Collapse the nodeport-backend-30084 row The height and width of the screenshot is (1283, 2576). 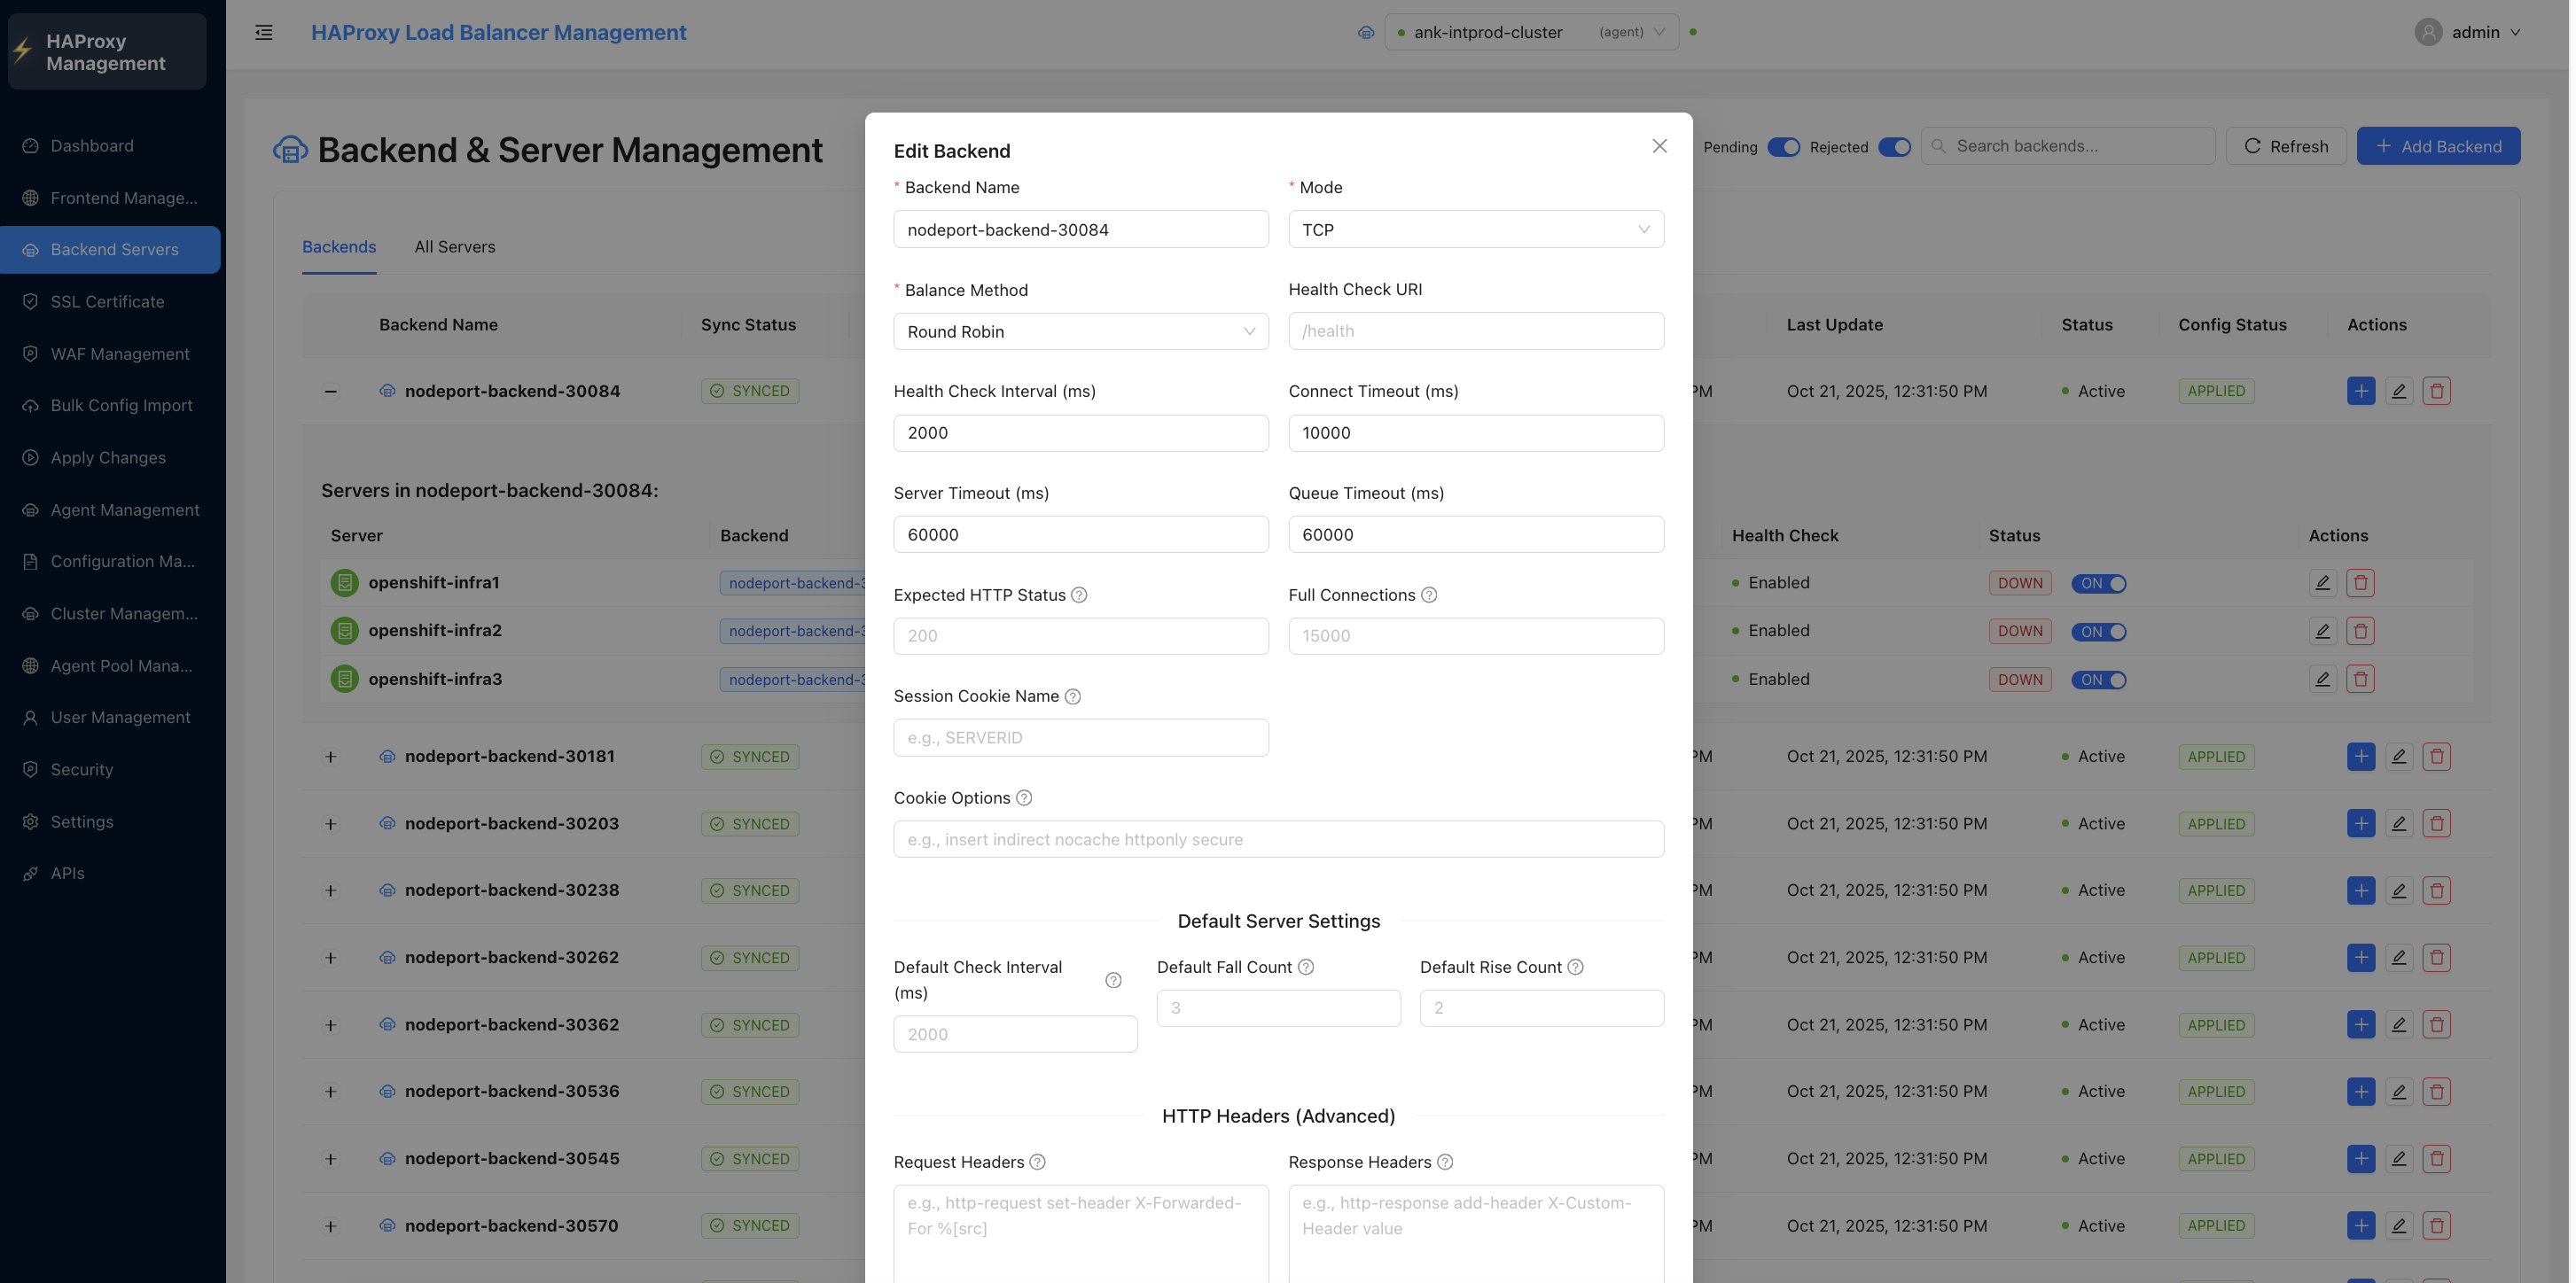330,391
